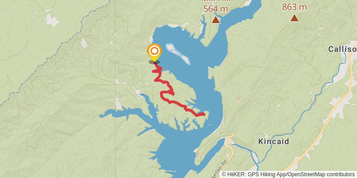Click the 863 m peak triangle marker

click(295, 18)
